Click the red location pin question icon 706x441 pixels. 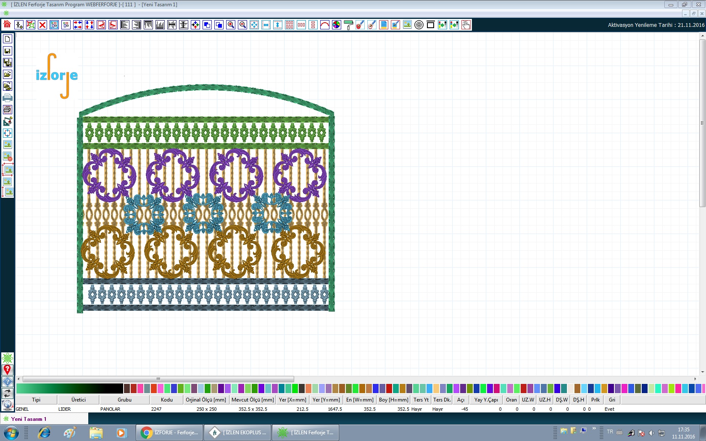coord(8,370)
